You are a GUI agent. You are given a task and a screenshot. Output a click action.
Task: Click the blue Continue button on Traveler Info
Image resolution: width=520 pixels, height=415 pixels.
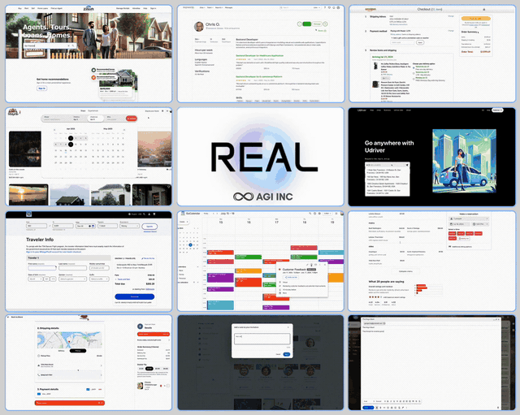click(135, 296)
